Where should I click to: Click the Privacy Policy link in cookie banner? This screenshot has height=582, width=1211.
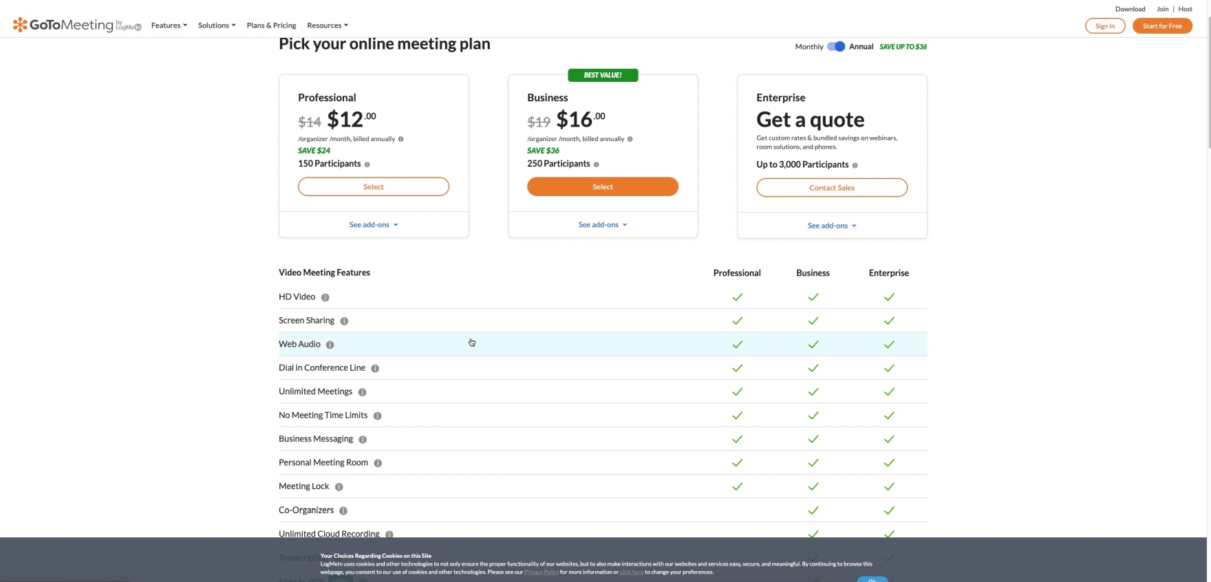pos(541,572)
